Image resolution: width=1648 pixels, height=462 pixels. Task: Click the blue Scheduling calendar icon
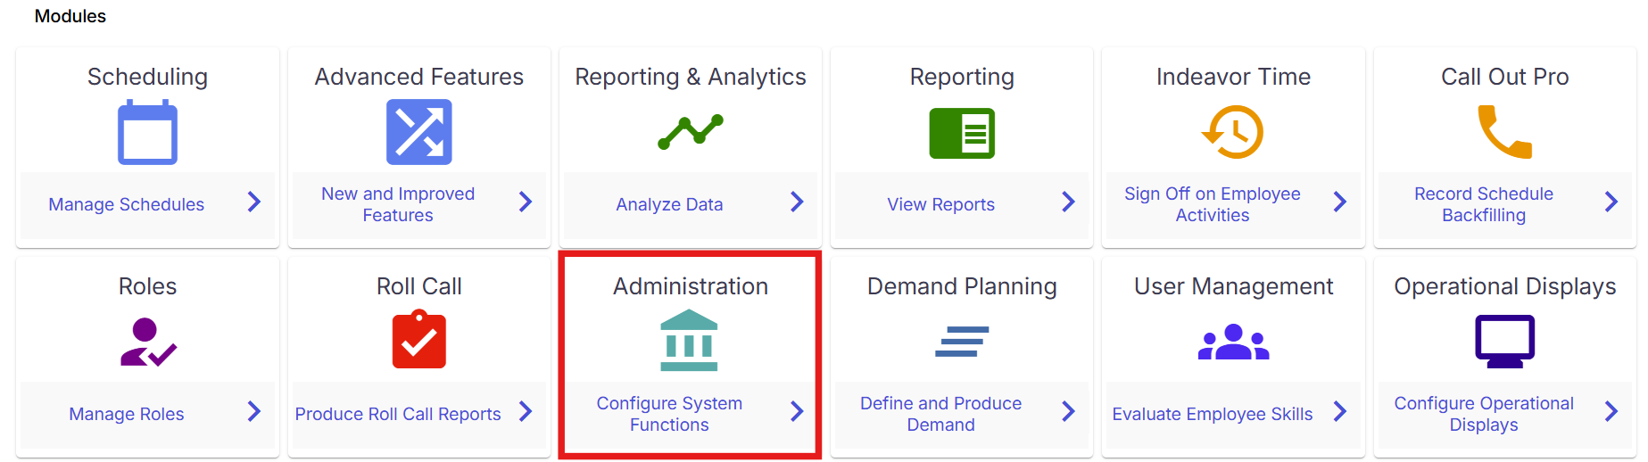[147, 132]
